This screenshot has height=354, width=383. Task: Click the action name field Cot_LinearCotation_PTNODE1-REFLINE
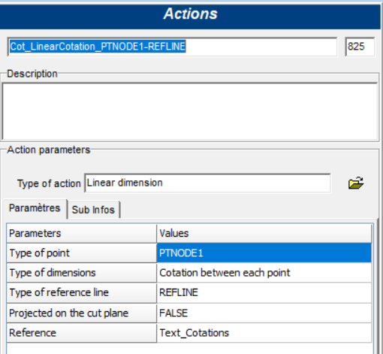tap(172, 47)
